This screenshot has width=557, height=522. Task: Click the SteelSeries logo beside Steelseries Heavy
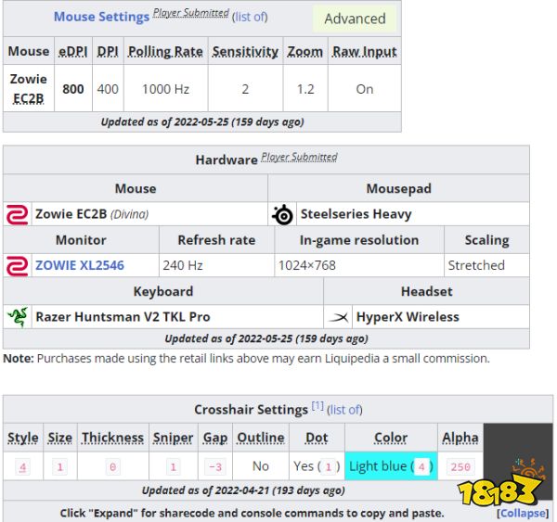pos(282,214)
